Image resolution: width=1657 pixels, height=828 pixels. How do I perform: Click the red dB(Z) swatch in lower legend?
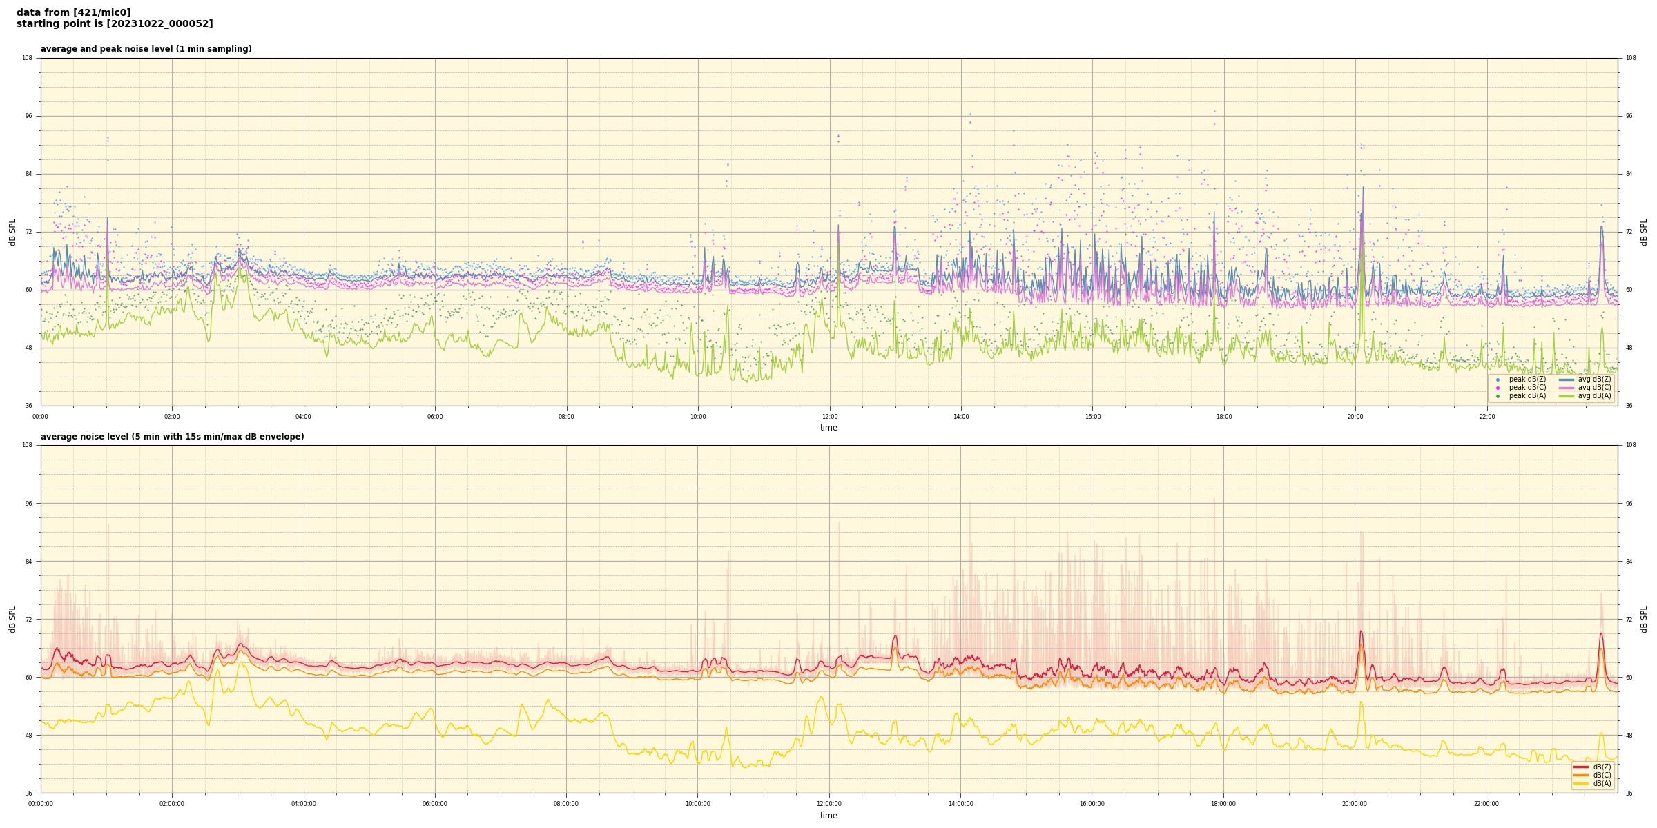1580,767
